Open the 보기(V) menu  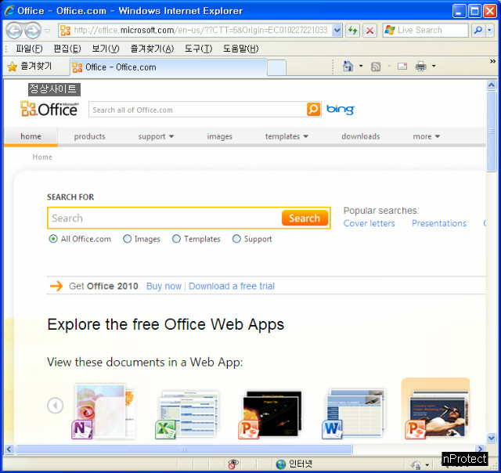106,49
